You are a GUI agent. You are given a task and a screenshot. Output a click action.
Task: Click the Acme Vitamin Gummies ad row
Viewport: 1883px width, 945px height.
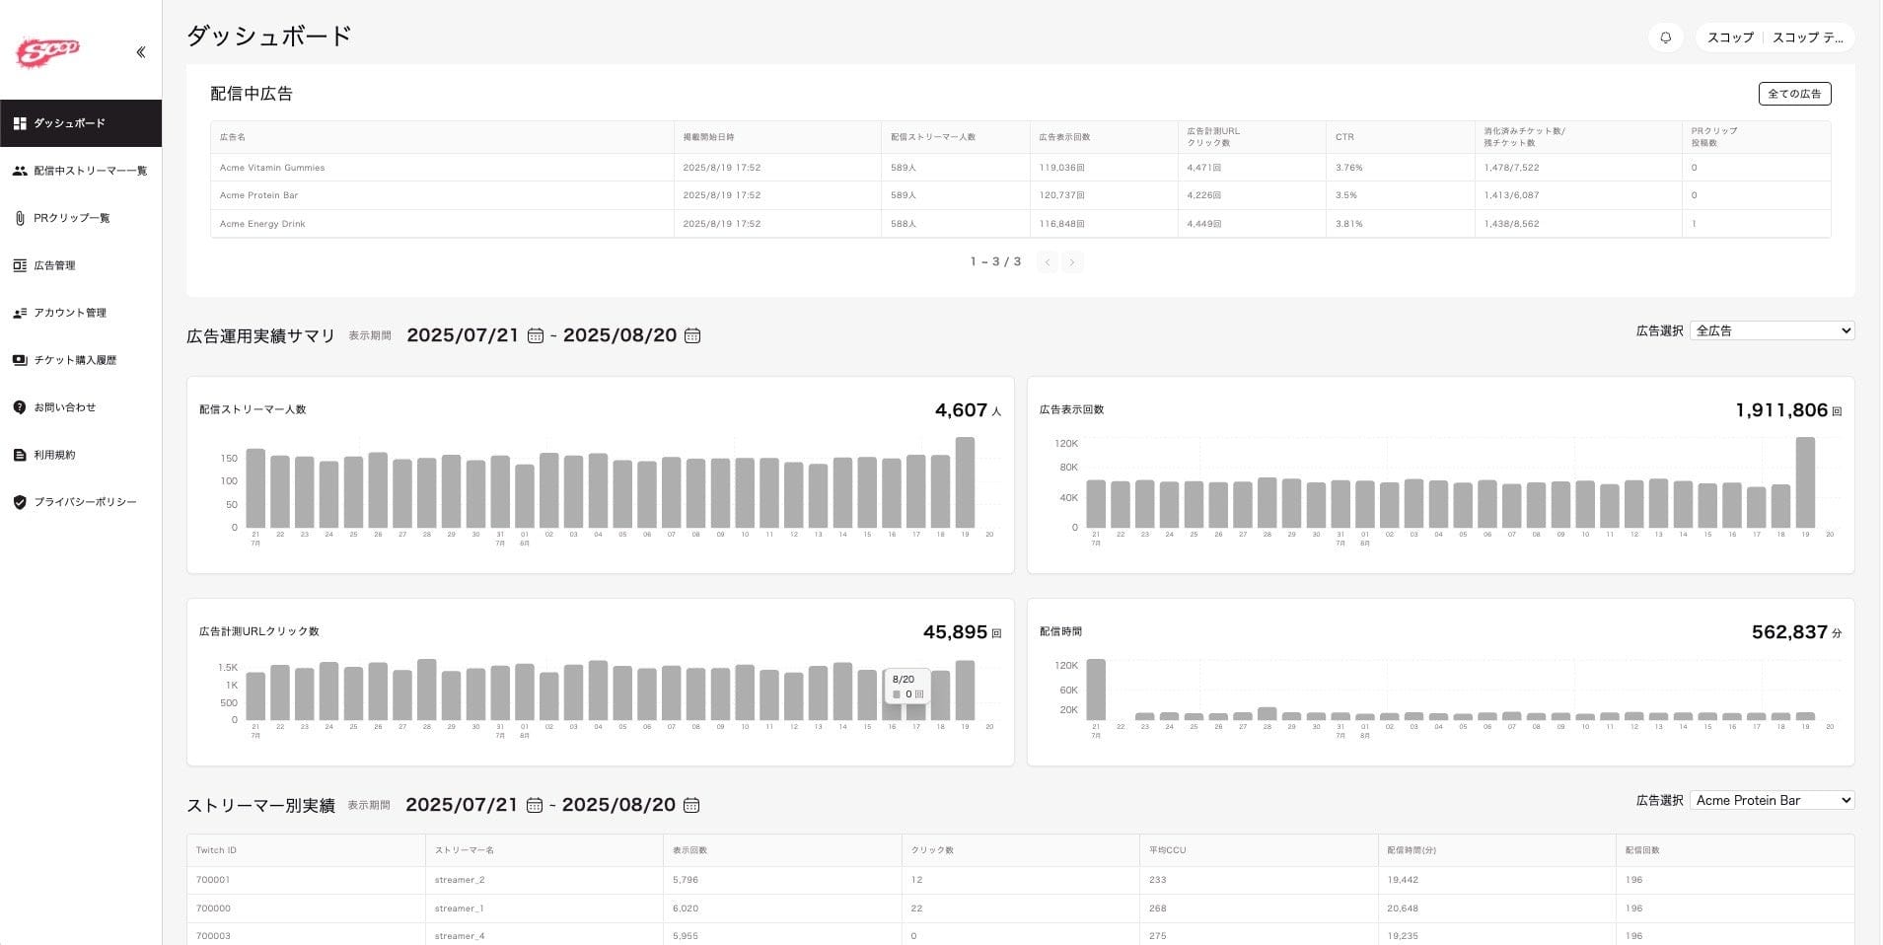[x=272, y=168]
